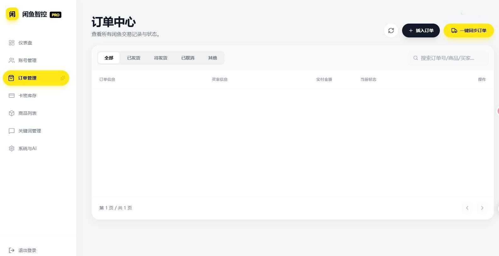Image resolution: width=499 pixels, height=256 pixels.
Task: Go to next page with right chevron
Action: point(482,208)
